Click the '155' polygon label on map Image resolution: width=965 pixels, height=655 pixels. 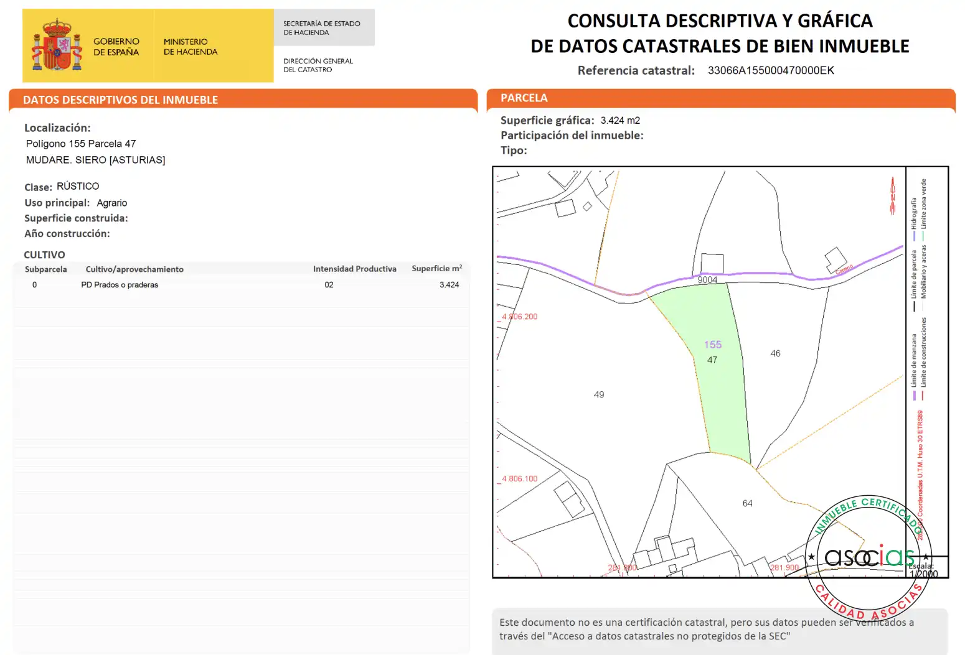click(713, 345)
